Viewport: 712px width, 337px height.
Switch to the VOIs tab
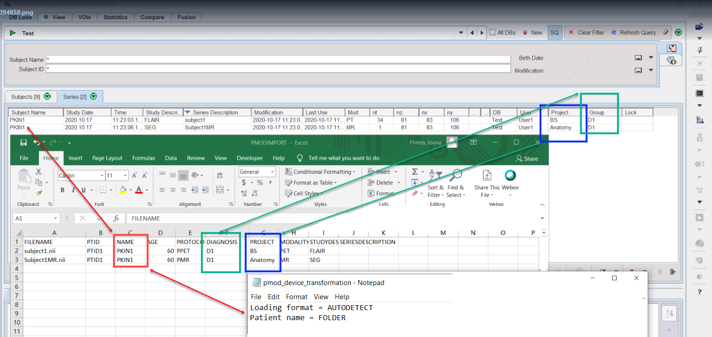tap(84, 17)
